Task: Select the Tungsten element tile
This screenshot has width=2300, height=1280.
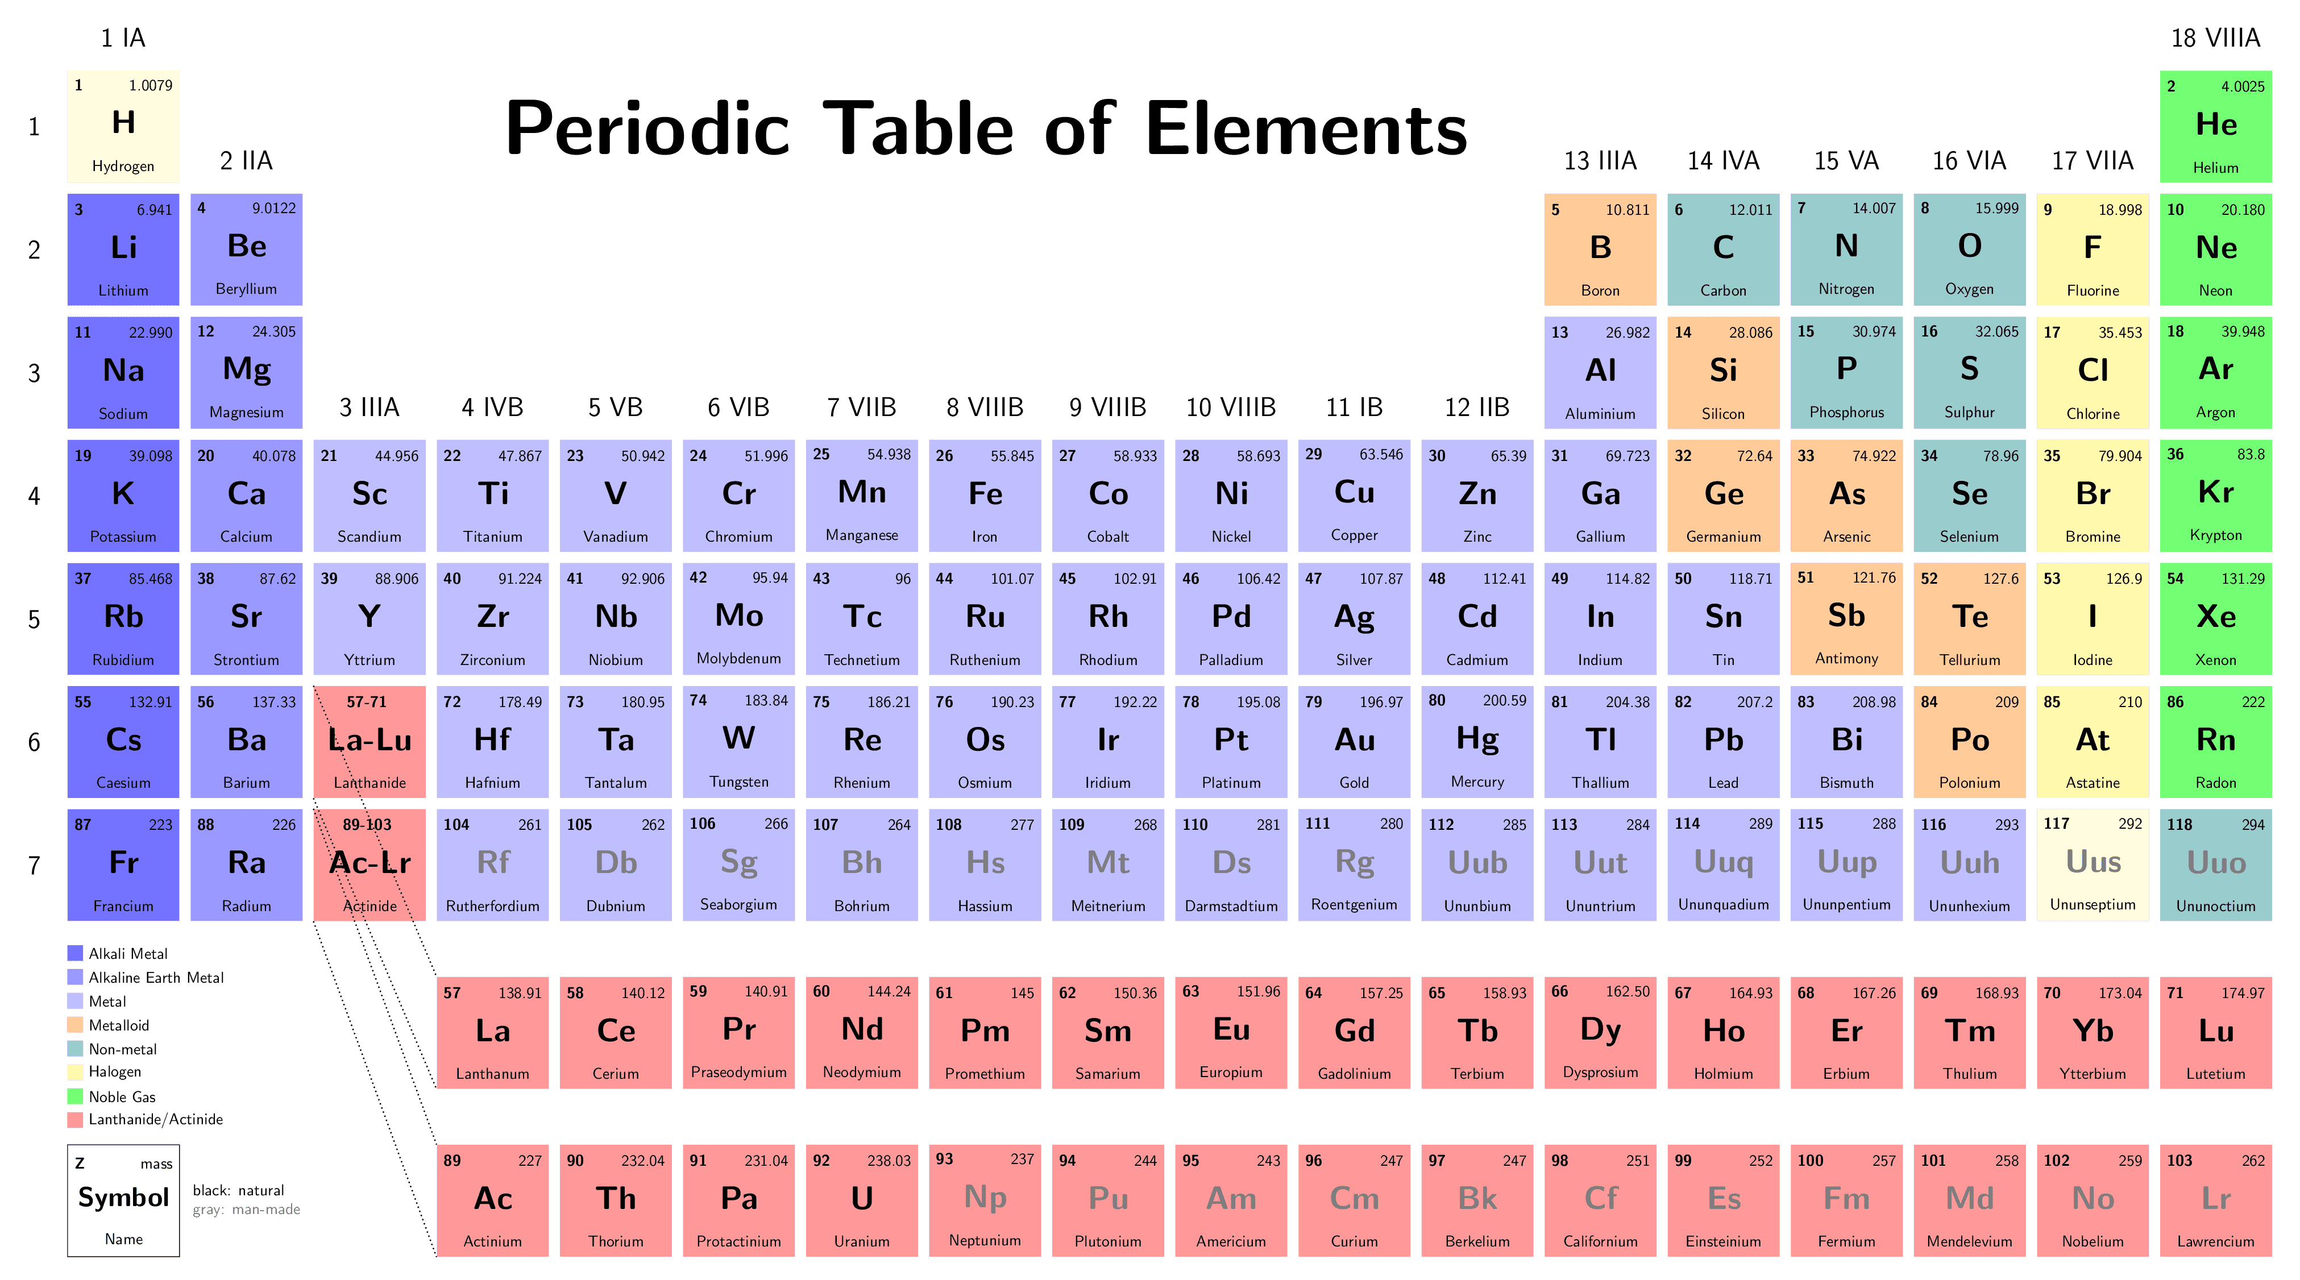Action: point(738,742)
